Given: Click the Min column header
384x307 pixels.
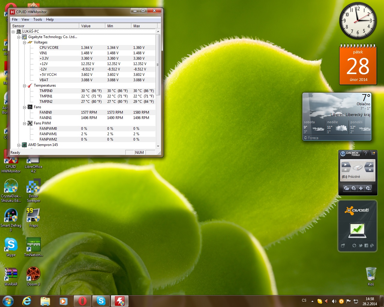Looking at the screenshot, I should [118, 26].
